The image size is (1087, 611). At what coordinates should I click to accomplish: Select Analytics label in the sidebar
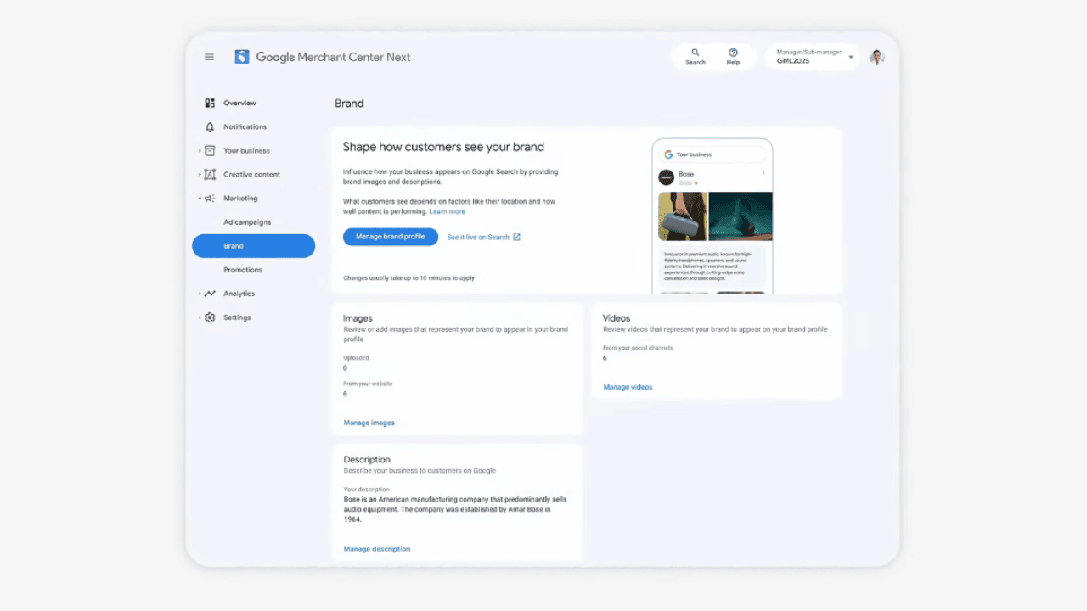click(239, 294)
